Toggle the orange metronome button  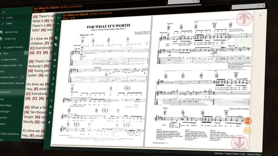coord(247,121)
